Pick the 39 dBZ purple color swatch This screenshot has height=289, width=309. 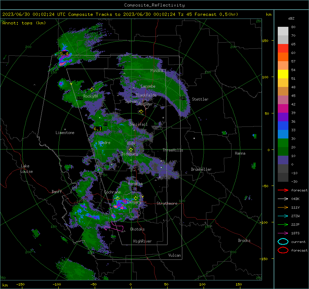pos(283,117)
